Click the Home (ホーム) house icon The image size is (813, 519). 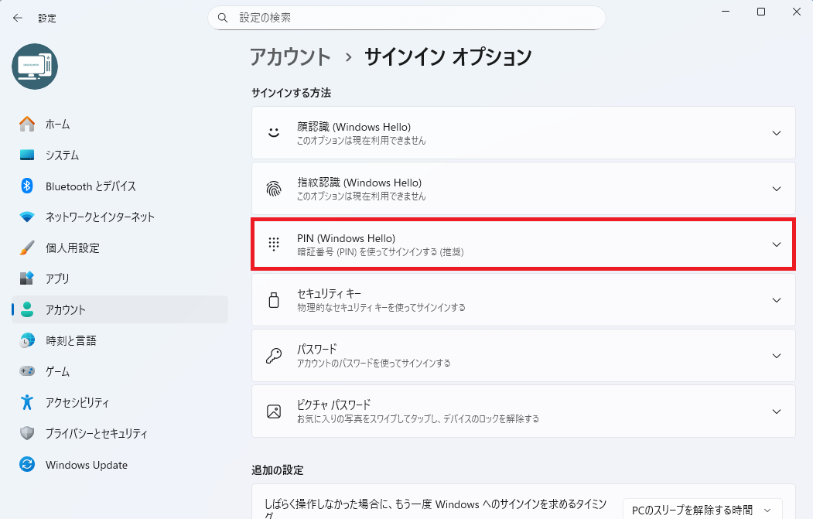pyautogui.click(x=27, y=124)
